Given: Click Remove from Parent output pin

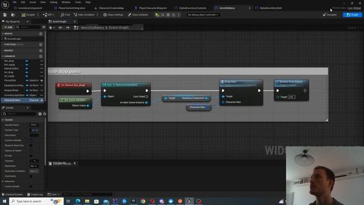Looking at the screenshot, I should [305, 91].
